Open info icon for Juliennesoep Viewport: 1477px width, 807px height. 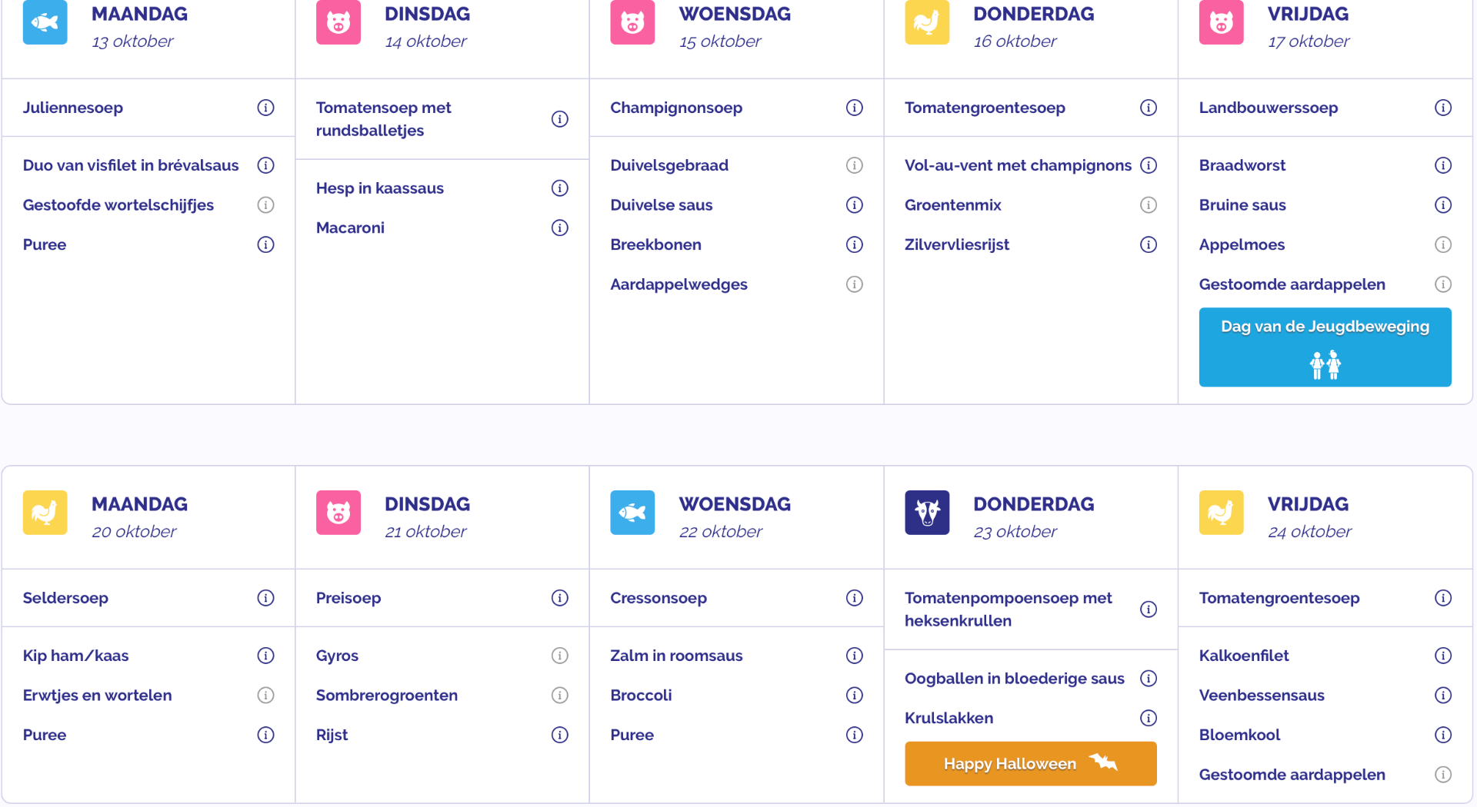[265, 108]
